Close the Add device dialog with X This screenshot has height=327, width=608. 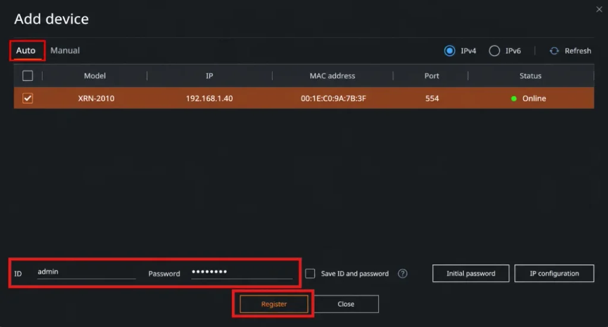[599, 9]
